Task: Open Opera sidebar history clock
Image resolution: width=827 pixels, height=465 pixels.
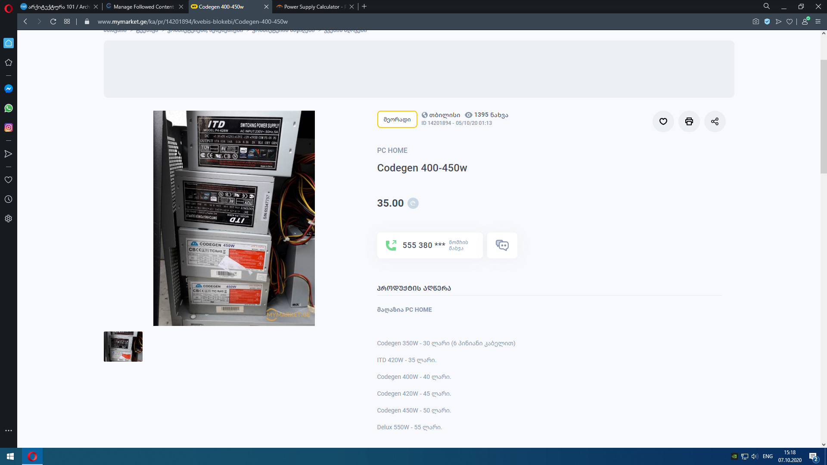Action: pyautogui.click(x=8, y=199)
